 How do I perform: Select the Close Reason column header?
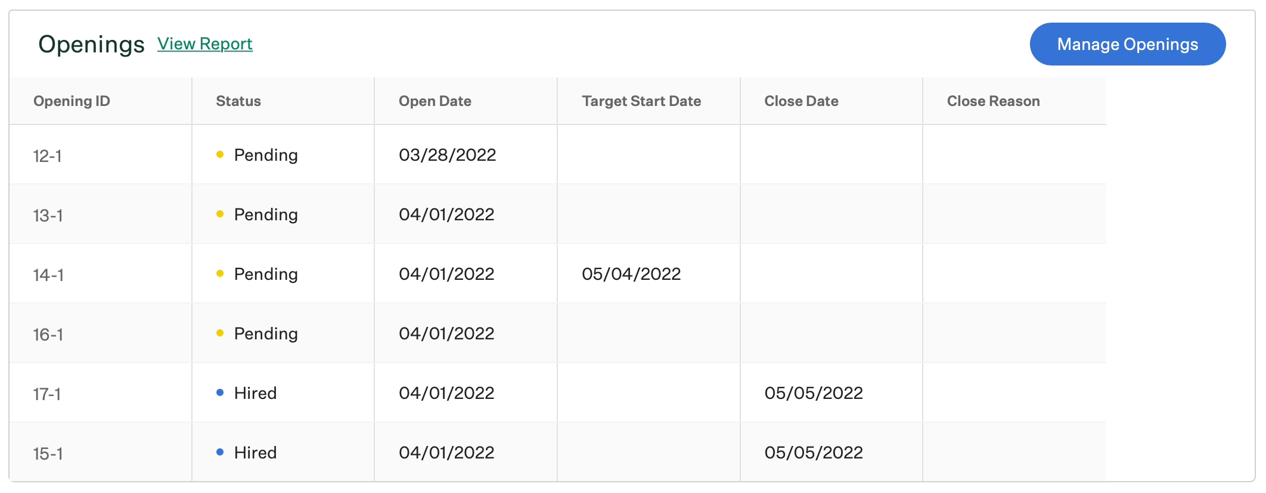[993, 101]
